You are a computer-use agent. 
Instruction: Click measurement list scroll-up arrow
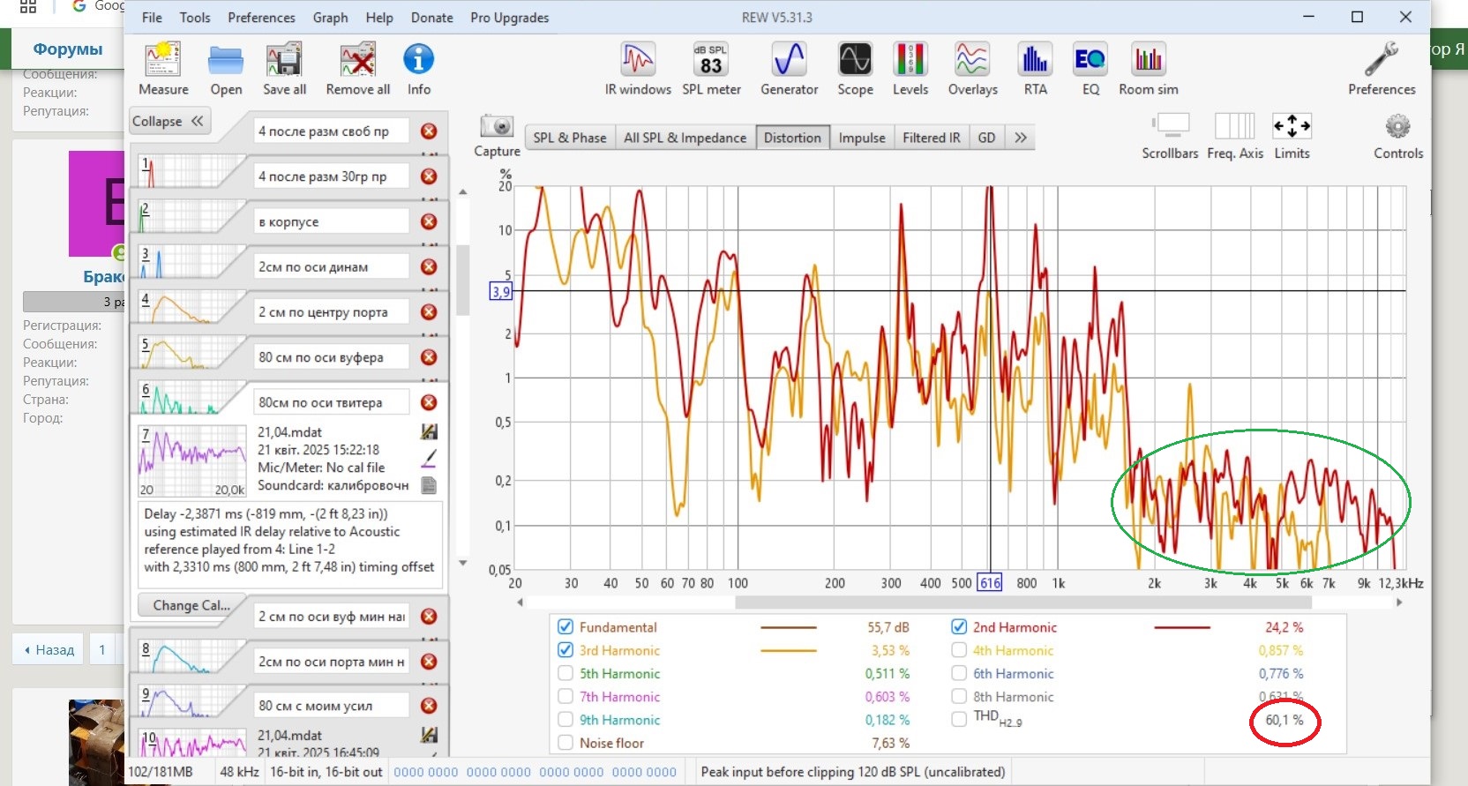462,192
